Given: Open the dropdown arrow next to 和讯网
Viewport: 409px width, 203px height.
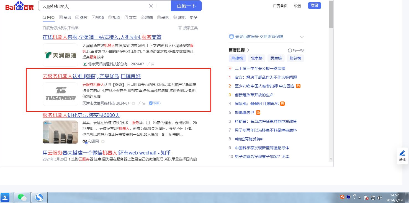Looking at the screenshot, I should (x=103, y=141).
